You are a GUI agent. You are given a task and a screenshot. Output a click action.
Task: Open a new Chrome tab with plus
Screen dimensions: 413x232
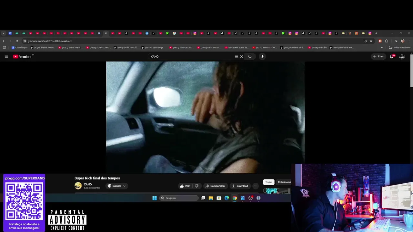pos(376,33)
